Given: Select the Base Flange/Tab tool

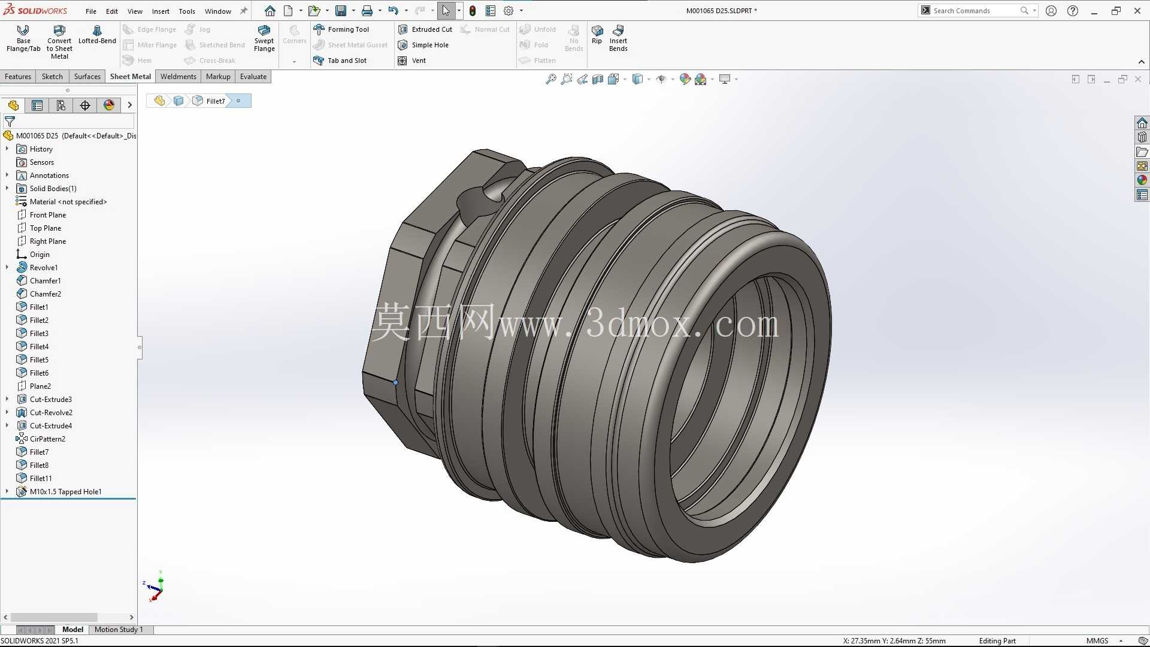Looking at the screenshot, I should tap(23, 38).
